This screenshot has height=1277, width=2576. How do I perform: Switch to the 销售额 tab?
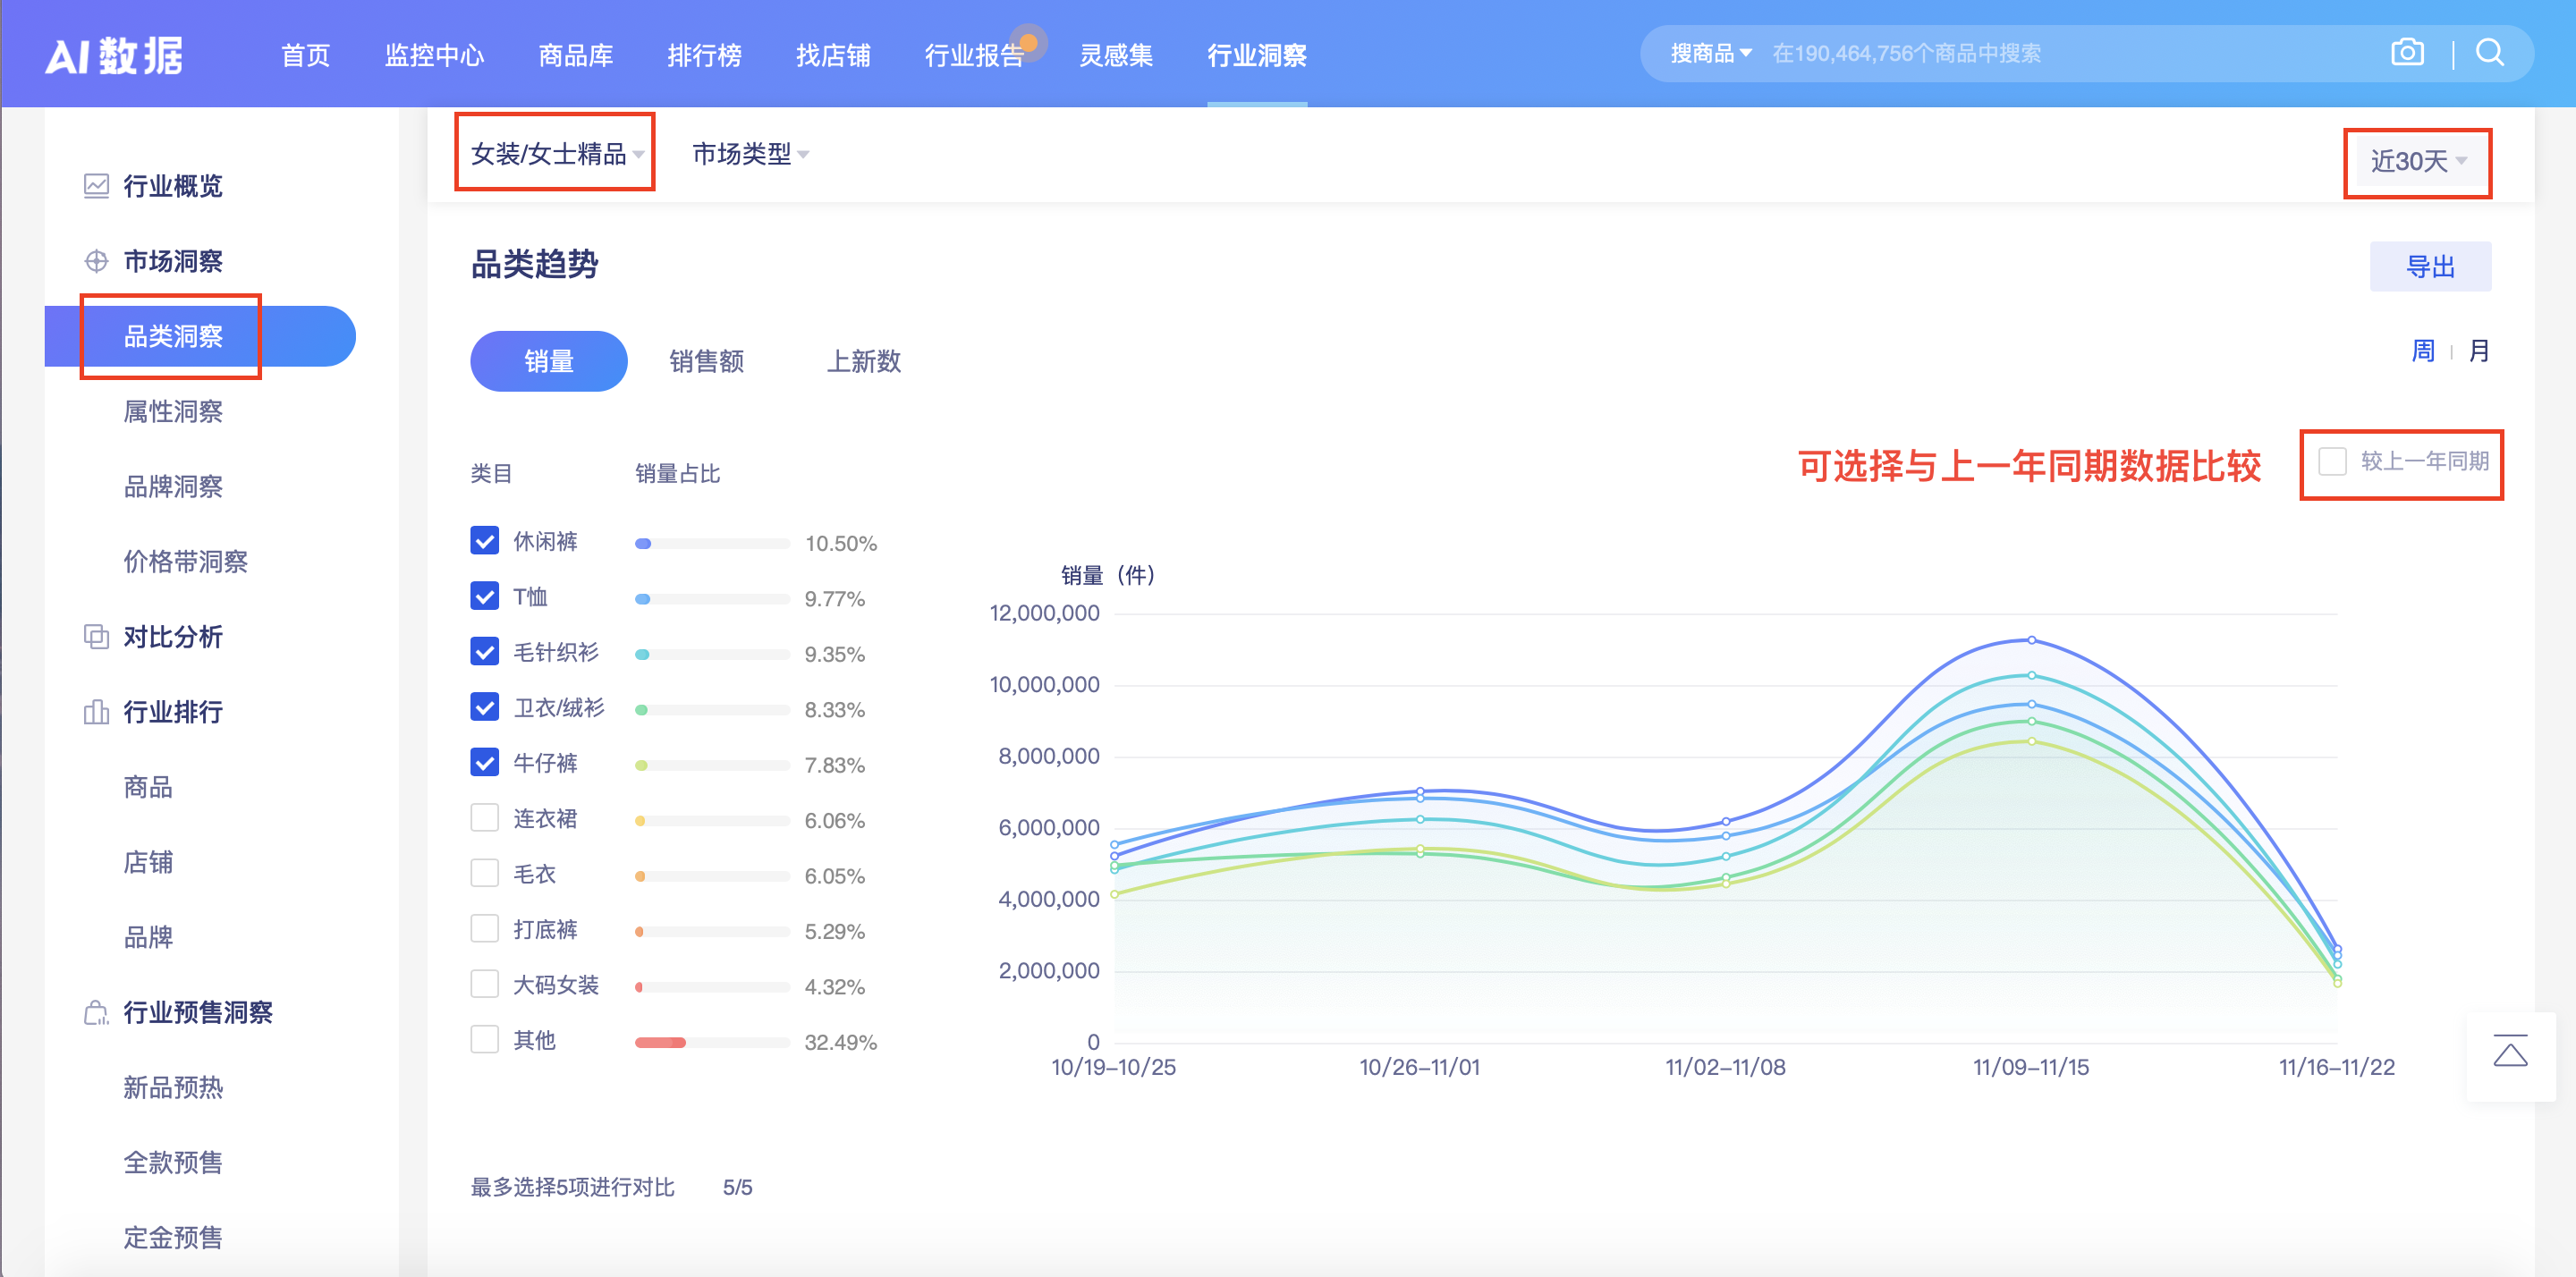(707, 361)
